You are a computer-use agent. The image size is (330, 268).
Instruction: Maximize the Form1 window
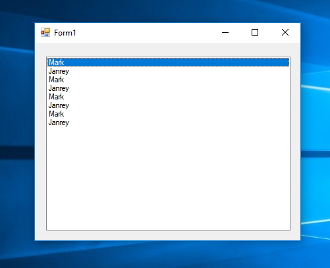tap(255, 33)
